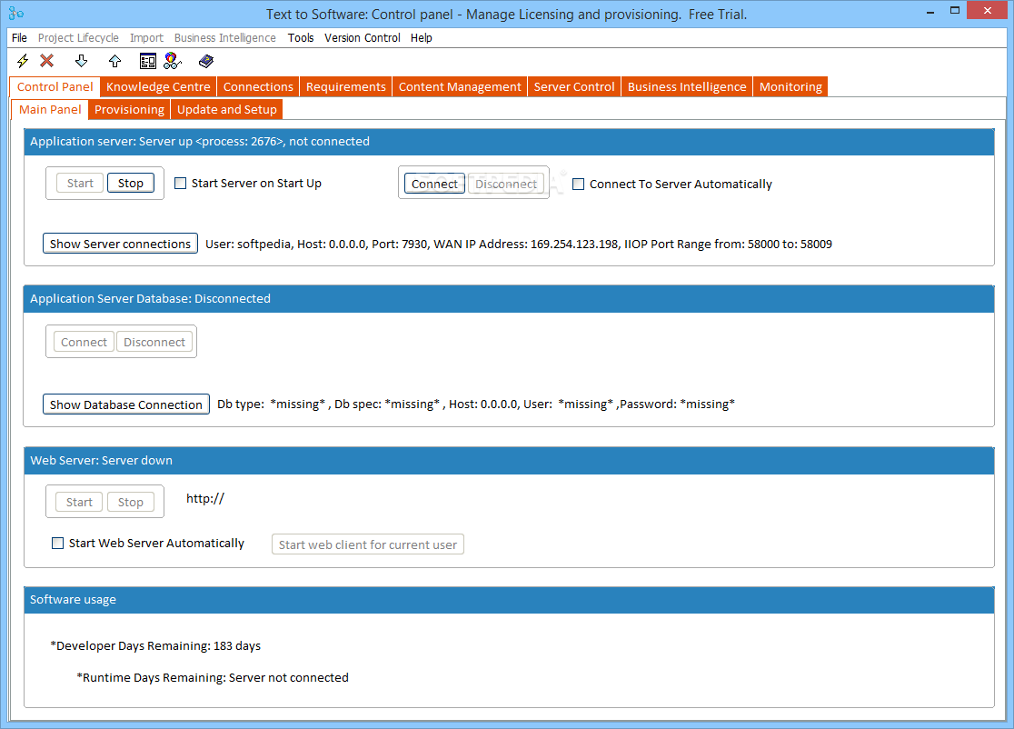The height and width of the screenshot is (729, 1014).
Task: Click the Web Server Stop button
Action: click(131, 502)
